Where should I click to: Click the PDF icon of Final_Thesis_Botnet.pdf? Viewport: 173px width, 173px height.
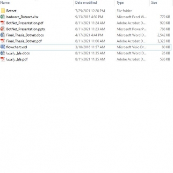point(3,41)
